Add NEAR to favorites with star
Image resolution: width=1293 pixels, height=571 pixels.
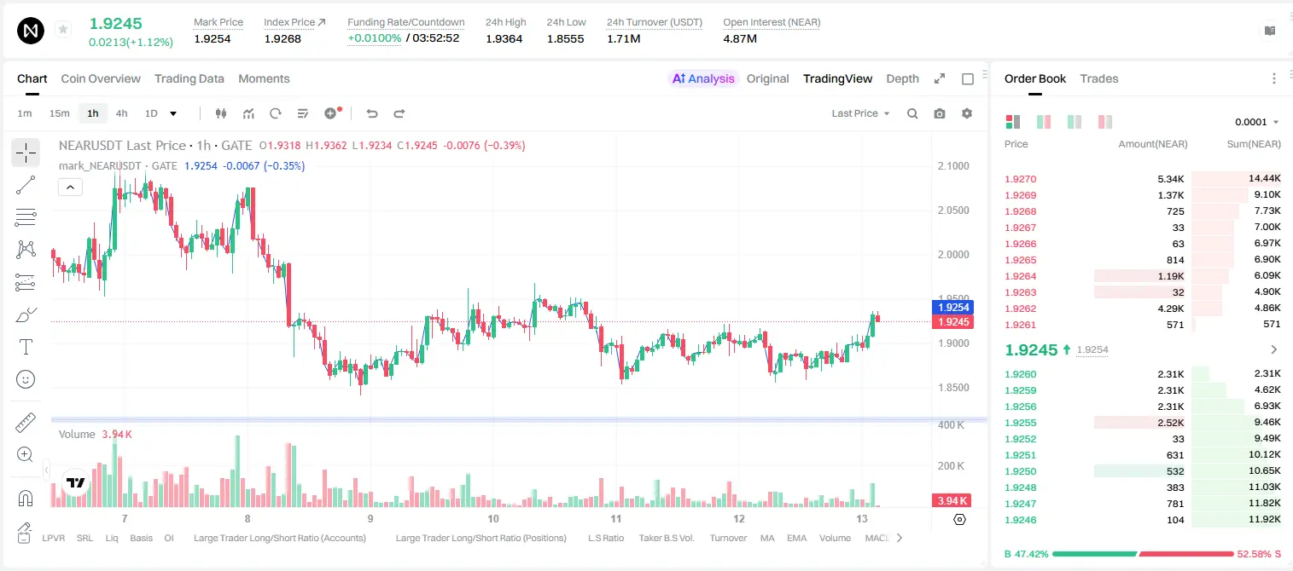[63, 30]
